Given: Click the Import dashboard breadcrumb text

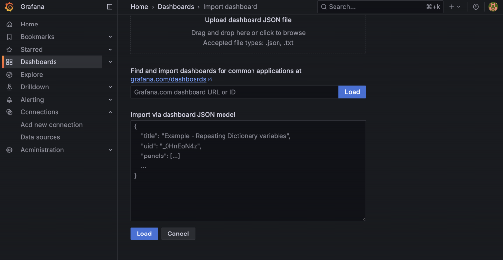Looking at the screenshot, I should (x=230, y=7).
